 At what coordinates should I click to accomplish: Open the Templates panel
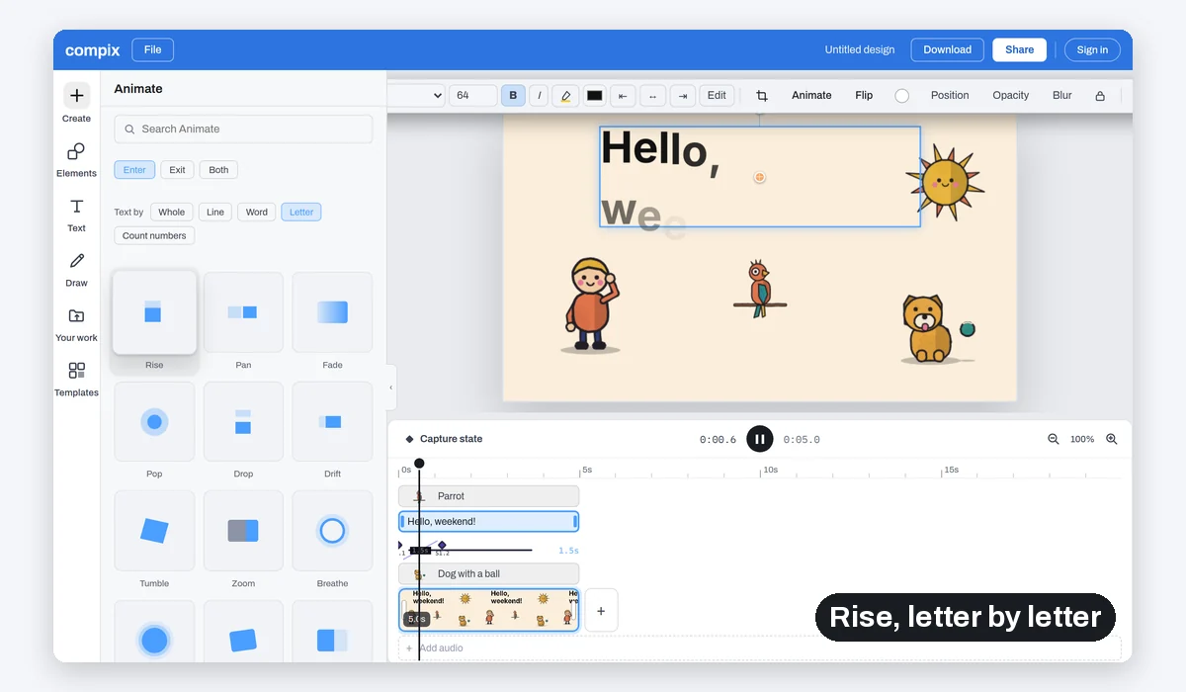click(76, 379)
